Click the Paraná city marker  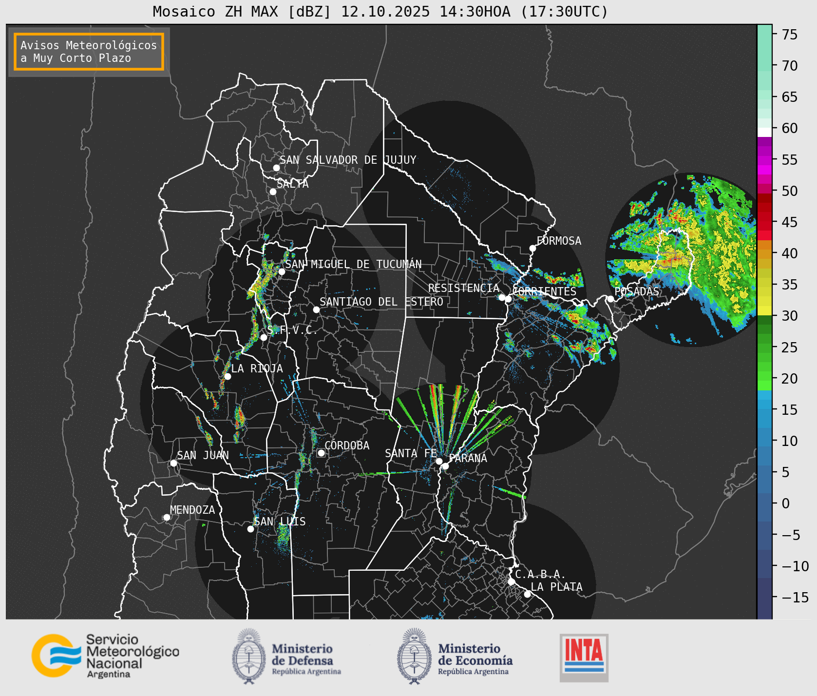445,466
